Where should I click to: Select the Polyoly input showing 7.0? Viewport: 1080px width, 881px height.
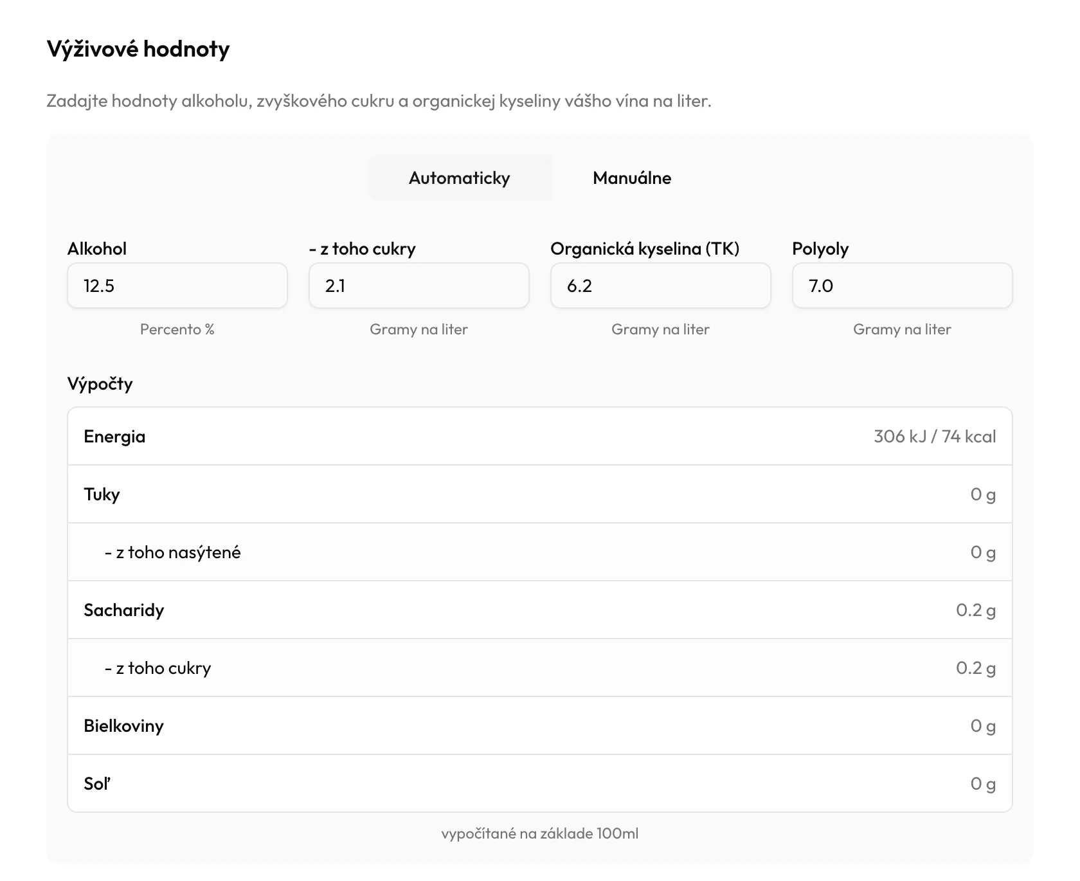click(903, 286)
